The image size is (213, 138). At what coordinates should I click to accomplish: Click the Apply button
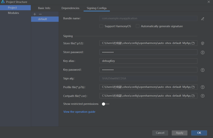179,133
